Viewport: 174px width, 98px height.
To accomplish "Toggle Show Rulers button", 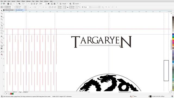I will coord(52,4).
